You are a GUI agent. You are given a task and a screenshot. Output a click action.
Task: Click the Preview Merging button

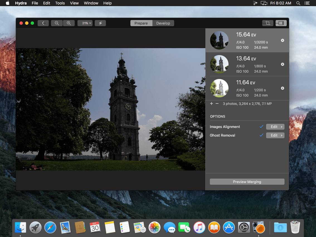(247, 182)
